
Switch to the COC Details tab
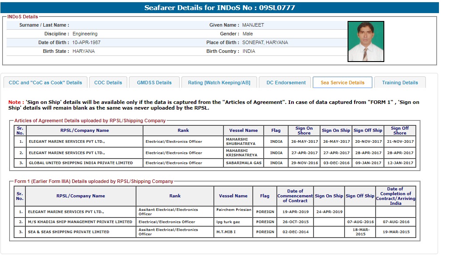click(108, 83)
